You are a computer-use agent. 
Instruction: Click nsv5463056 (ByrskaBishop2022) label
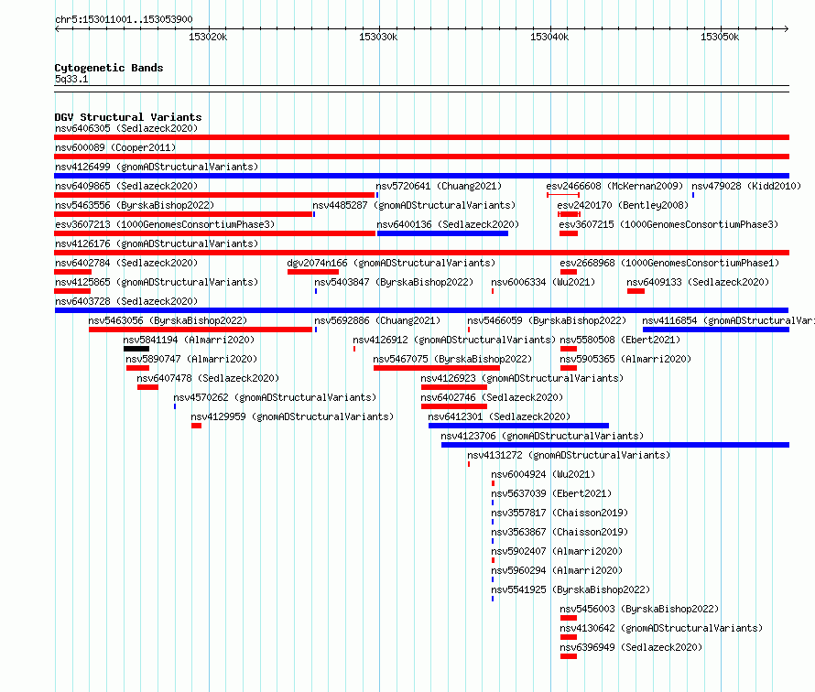168,320
